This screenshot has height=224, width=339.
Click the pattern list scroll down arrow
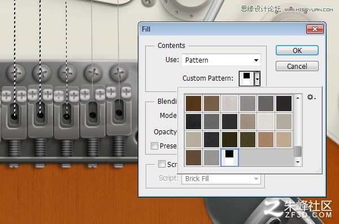point(298,162)
